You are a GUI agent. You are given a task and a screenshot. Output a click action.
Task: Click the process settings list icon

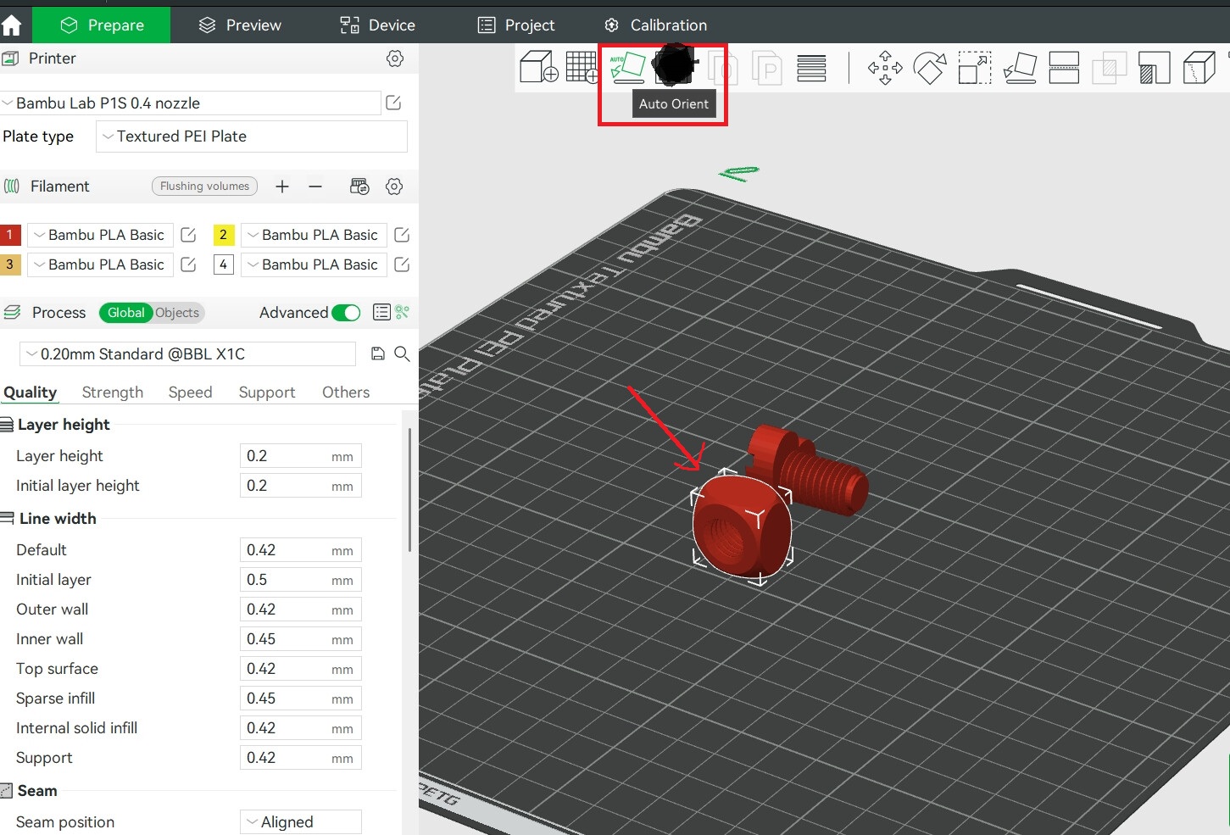point(381,313)
